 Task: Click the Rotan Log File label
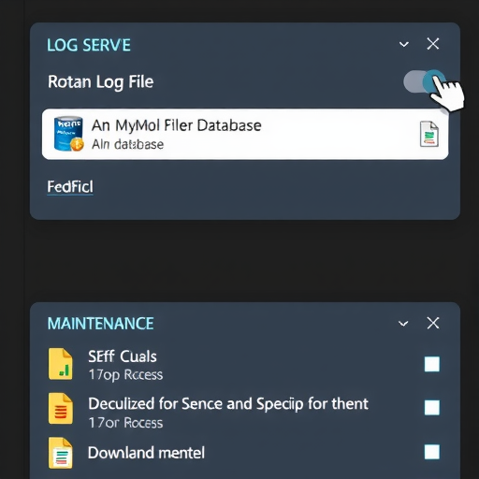click(100, 82)
